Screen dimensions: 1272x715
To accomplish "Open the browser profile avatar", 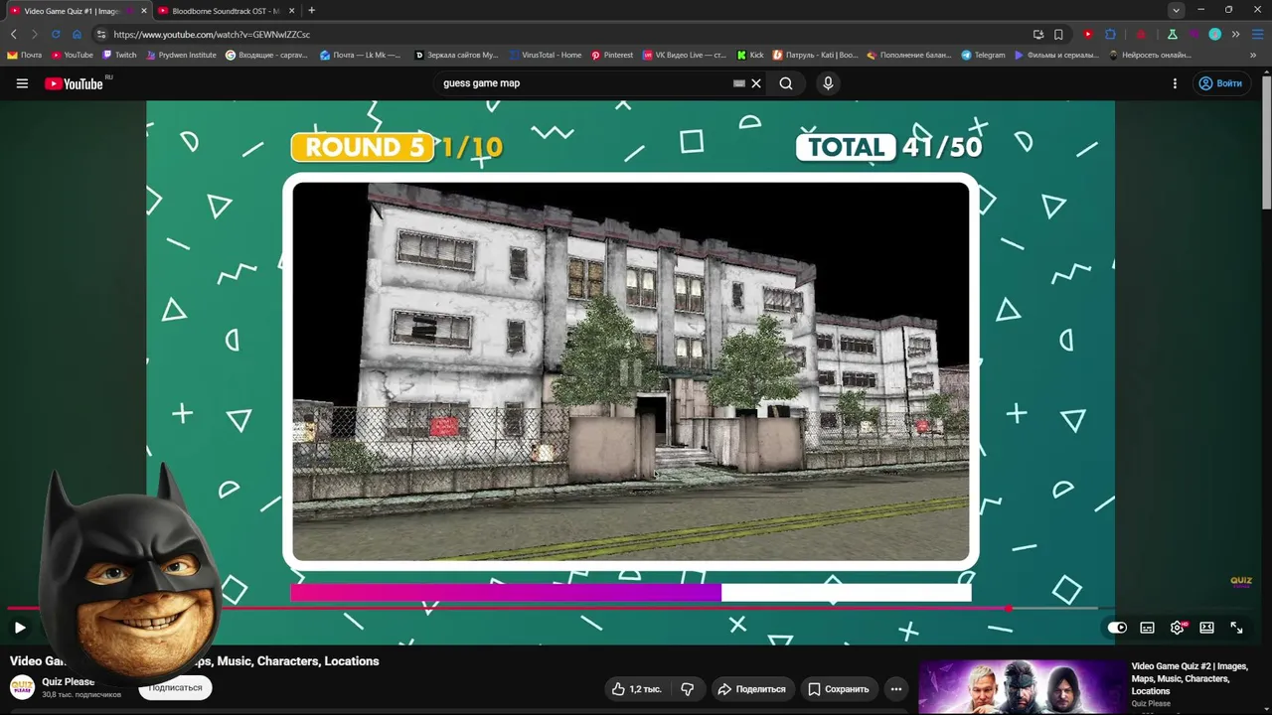I will coord(1214,34).
